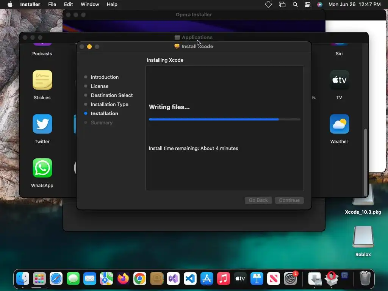
Task: Click the overlapping windows menu bar icon
Action: tap(282, 5)
